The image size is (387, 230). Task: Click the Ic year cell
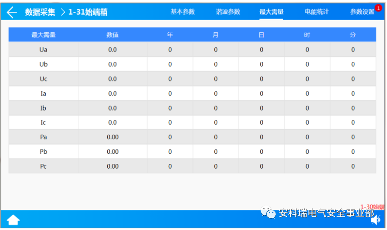170,122
